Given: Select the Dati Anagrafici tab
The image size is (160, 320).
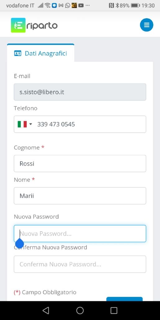Looking at the screenshot, I should pos(41,53).
